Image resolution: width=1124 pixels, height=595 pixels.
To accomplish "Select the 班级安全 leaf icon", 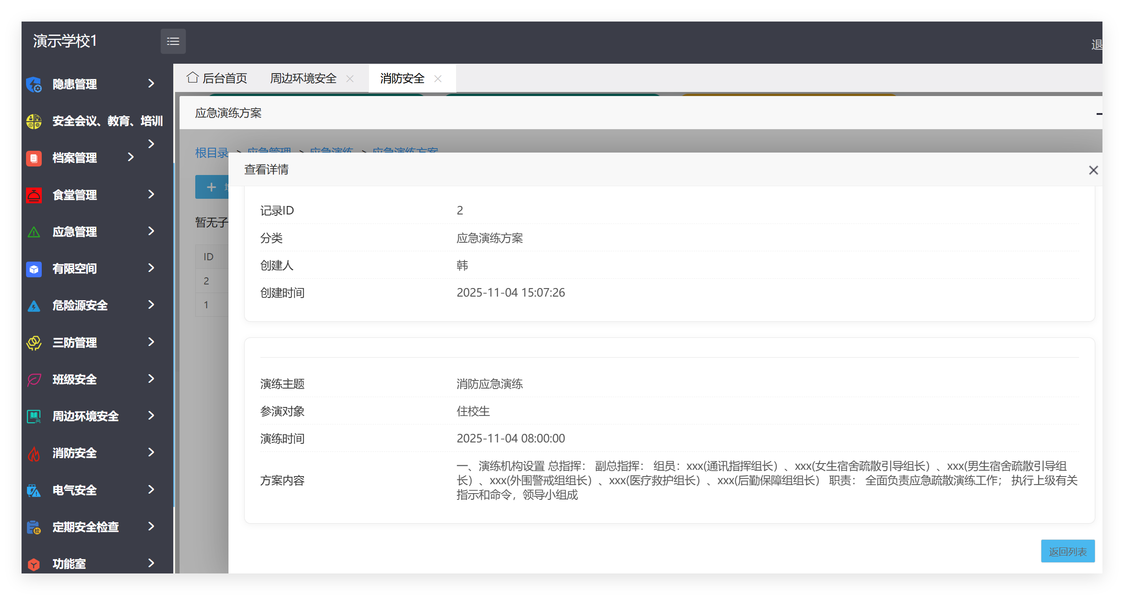I will pos(34,379).
